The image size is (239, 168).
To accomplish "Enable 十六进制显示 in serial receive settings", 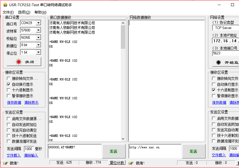I will [x=9, y=90].
